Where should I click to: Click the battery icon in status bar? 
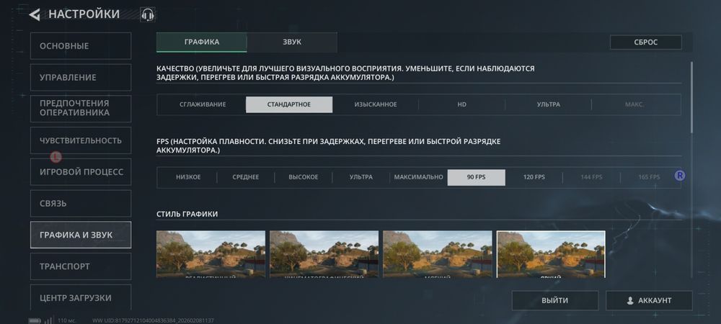point(35,320)
